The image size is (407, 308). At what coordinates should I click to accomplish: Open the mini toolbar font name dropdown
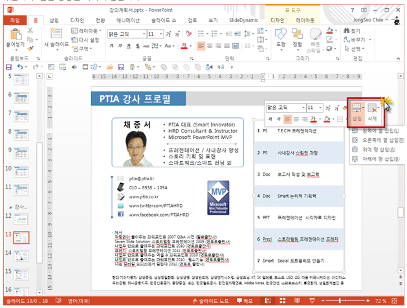[303, 108]
